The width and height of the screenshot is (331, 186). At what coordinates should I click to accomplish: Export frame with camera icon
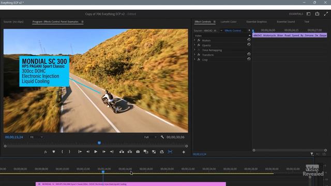coord(138,151)
